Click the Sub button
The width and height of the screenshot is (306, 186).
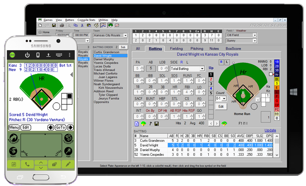click(123, 47)
